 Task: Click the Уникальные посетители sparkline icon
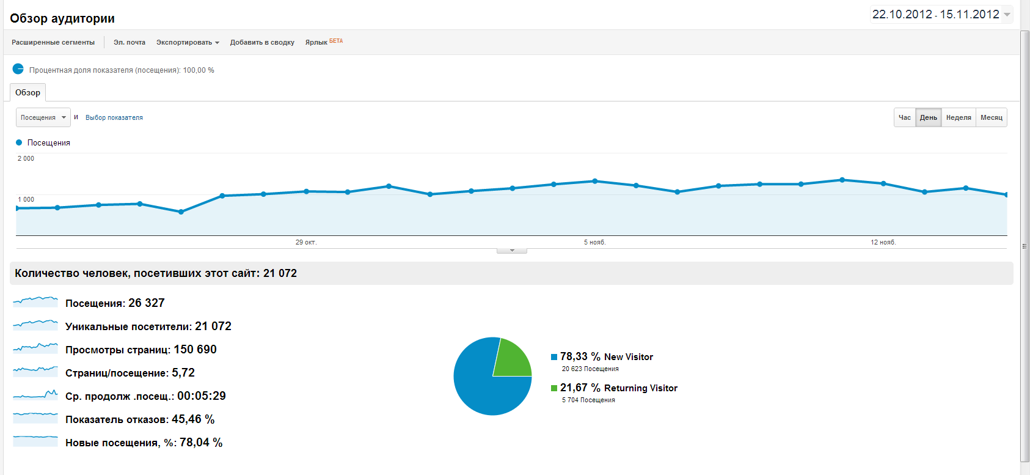pyautogui.click(x=35, y=325)
